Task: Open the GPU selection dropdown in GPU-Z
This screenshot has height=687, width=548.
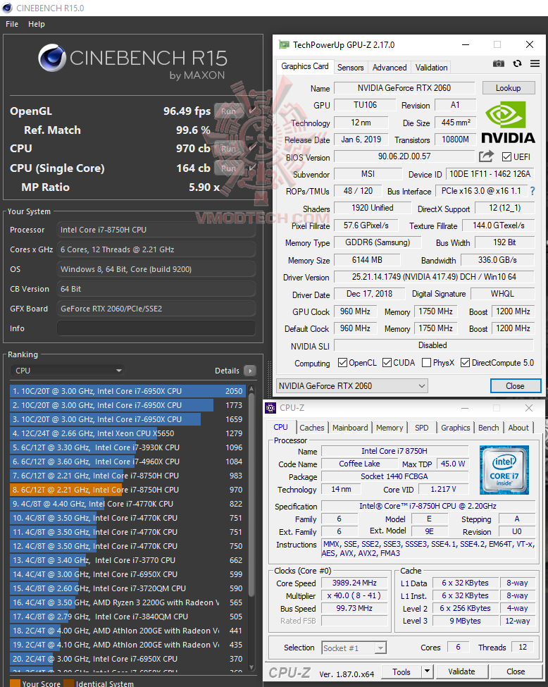Action: 351,386
